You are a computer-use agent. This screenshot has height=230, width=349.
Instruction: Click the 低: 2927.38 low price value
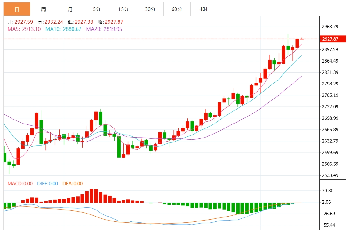pos(80,22)
